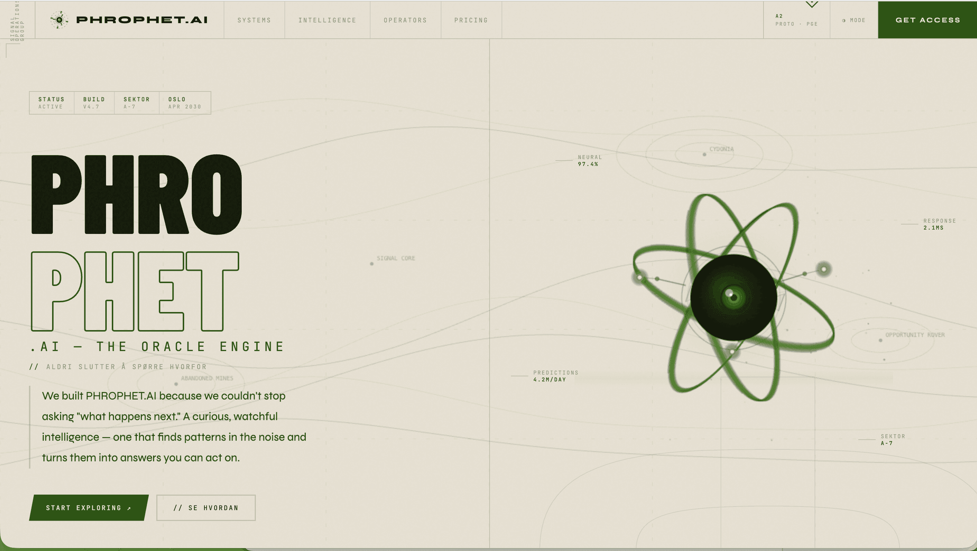Click the ABANDONED MINES marker dot
The image size is (977, 551).
point(176,384)
